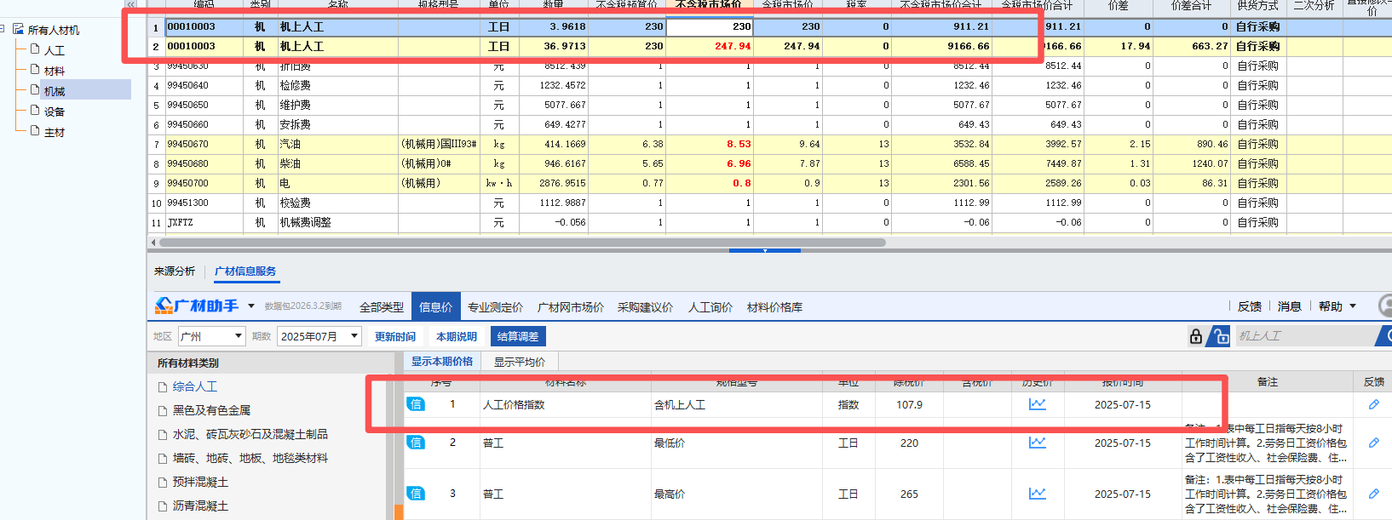1392x520 pixels.
Task: Collapse the 所有人材机 tree node
Action: point(3,30)
